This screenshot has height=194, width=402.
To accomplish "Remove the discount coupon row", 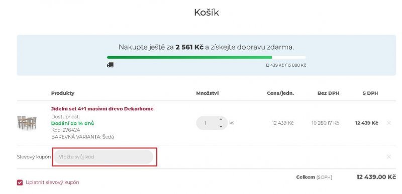I will [x=388, y=157].
